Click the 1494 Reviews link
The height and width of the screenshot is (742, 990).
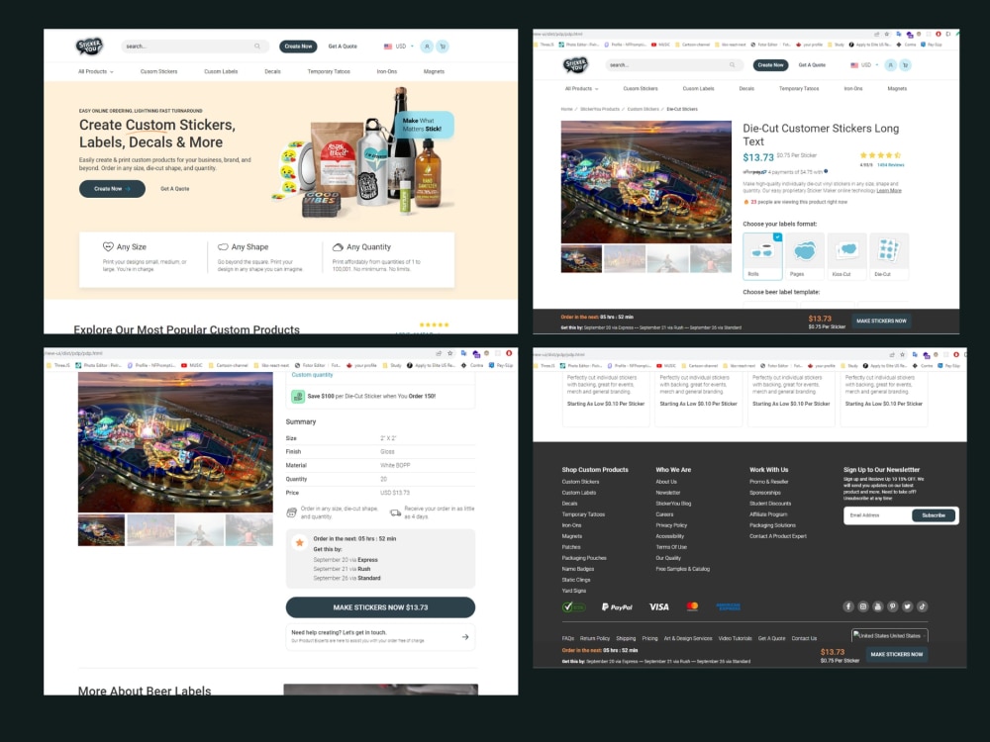pyautogui.click(x=891, y=164)
